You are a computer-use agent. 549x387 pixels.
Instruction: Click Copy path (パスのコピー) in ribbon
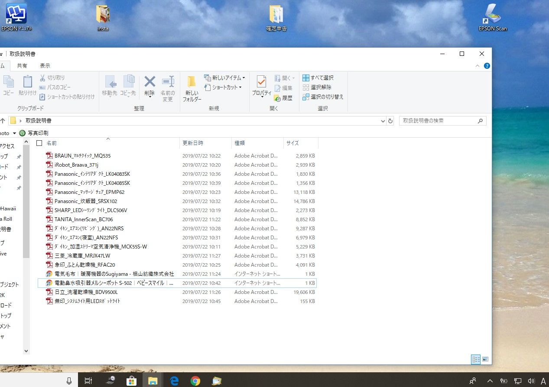tap(55, 87)
